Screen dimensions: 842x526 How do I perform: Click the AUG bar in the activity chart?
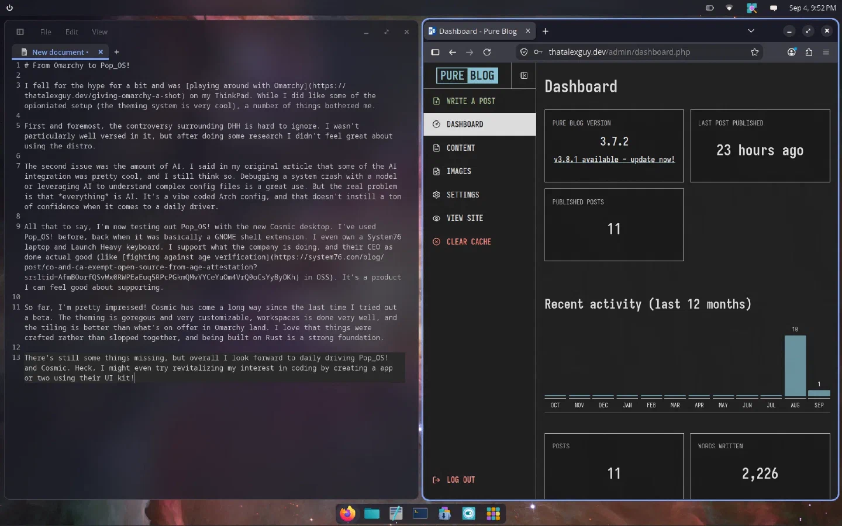tap(795, 366)
